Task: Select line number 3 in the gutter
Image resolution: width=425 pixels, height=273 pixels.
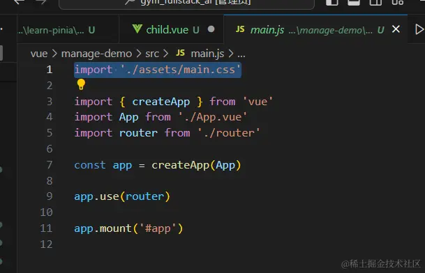Action: [x=50, y=102]
